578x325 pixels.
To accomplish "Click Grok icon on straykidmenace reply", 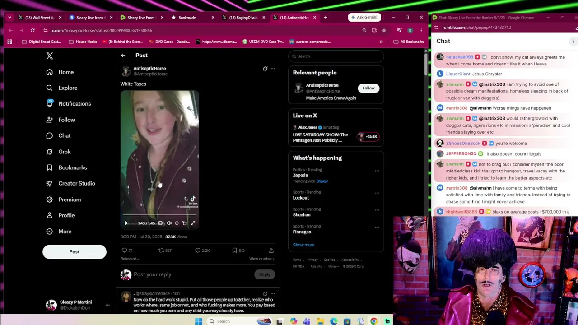I will [265, 294].
